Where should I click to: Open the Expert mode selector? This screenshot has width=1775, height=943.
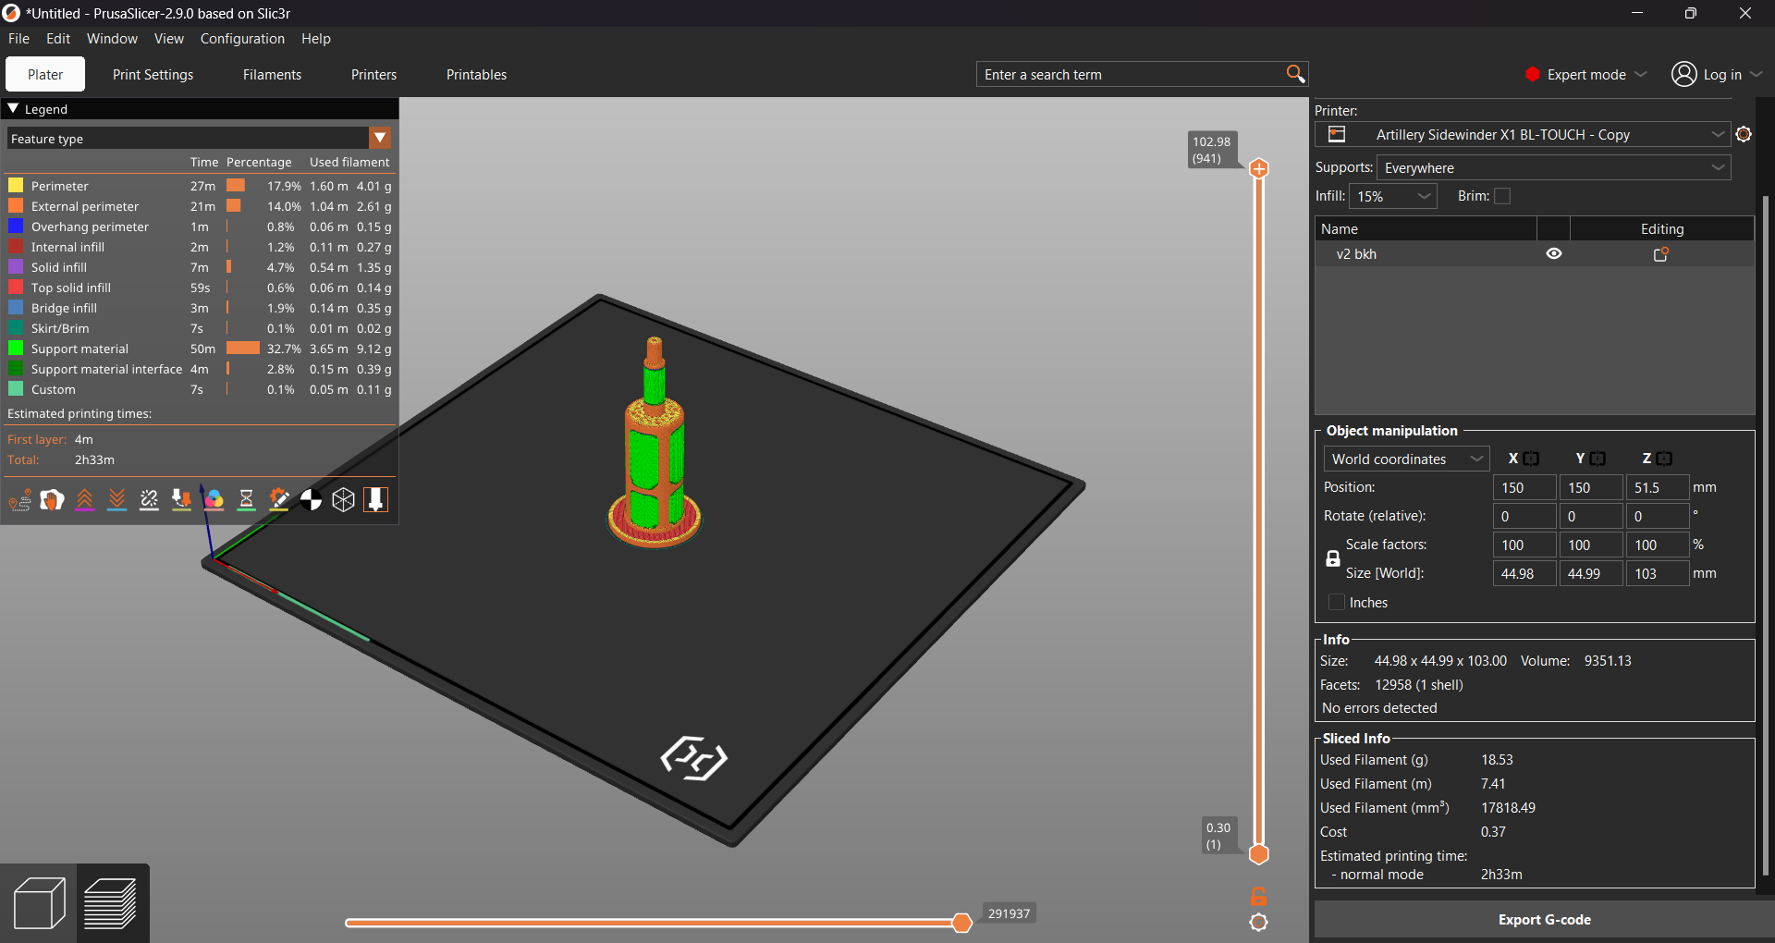pyautogui.click(x=1585, y=74)
